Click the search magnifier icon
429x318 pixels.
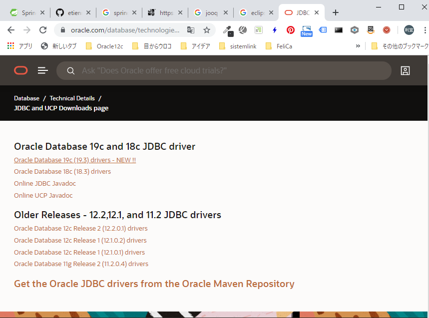tap(71, 71)
